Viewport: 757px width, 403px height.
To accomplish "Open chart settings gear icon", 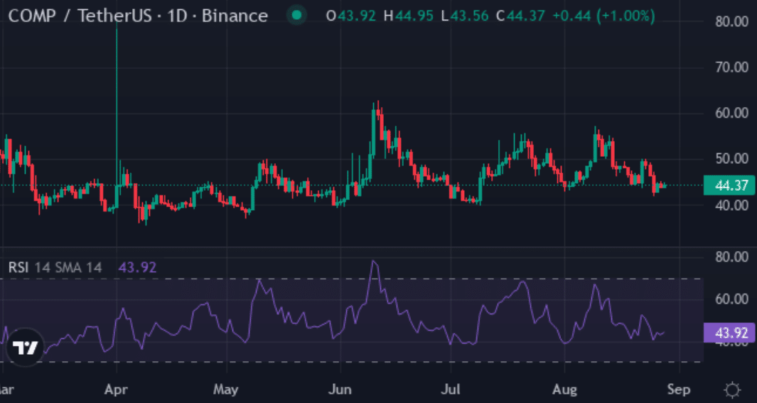I will pyautogui.click(x=732, y=389).
